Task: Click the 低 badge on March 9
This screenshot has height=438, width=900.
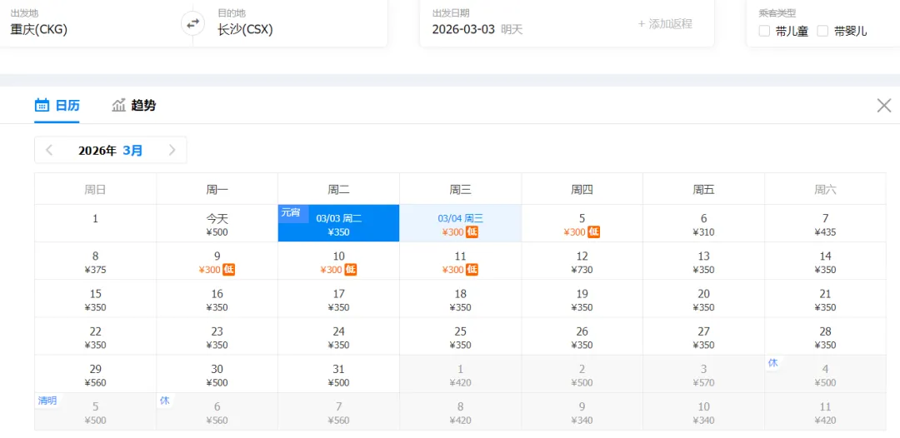Action: (x=229, y=270)
